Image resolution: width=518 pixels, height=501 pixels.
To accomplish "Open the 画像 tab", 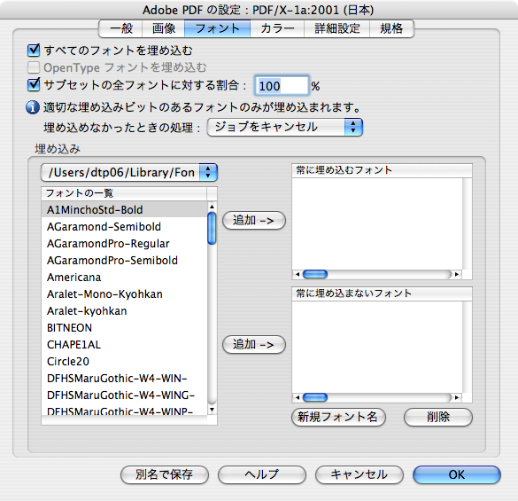I will click(164, 28).
